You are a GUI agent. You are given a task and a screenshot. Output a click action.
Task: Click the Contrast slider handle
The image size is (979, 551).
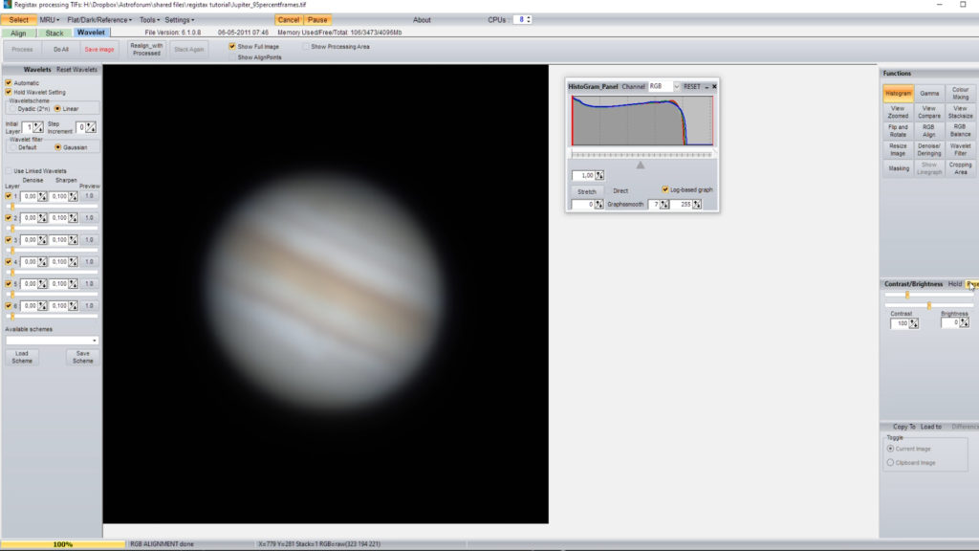click(x=907, y=295)
